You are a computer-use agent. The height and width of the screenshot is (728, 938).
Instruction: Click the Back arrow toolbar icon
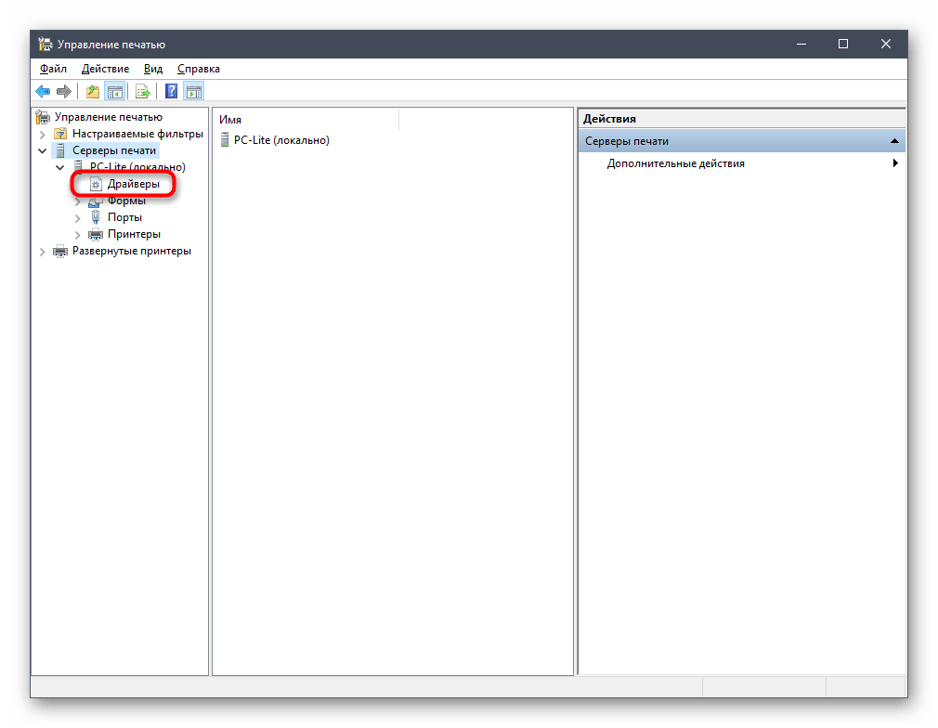[43, 91]
